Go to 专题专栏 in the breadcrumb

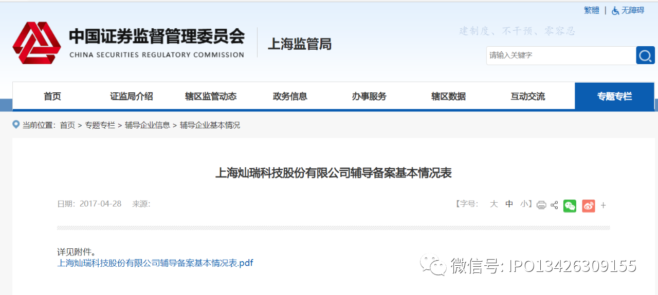click(100, 125)
